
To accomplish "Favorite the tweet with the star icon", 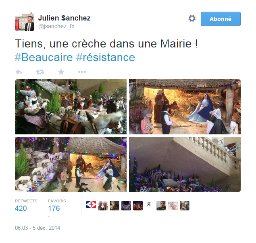I will pos(61,72).
